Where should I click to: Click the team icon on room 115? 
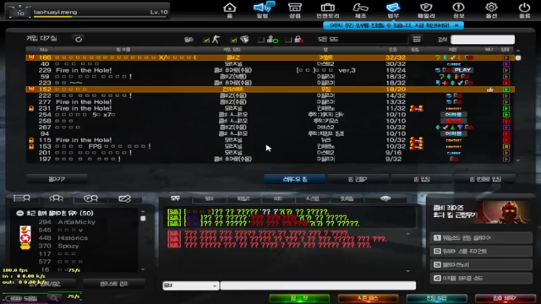tap(417, 140)
